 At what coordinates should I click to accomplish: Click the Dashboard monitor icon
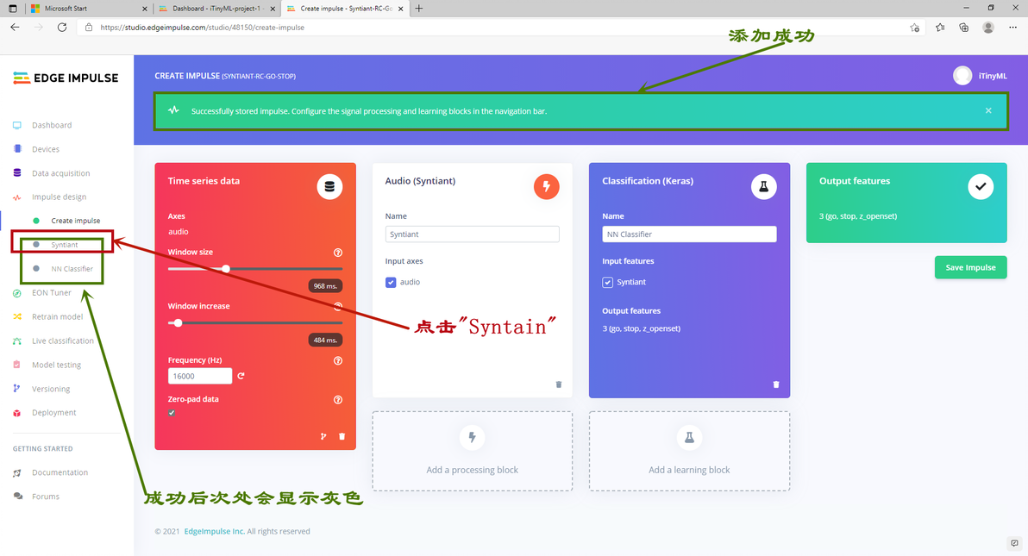pos(17,125)
